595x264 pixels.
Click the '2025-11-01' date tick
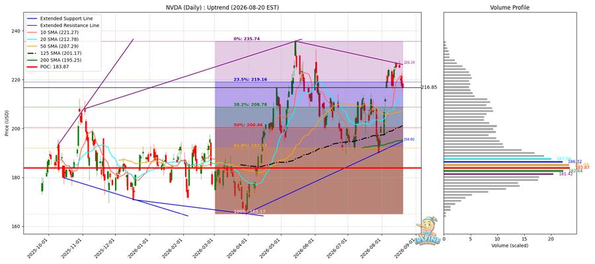pyautogui.click(x=73, y=248)
